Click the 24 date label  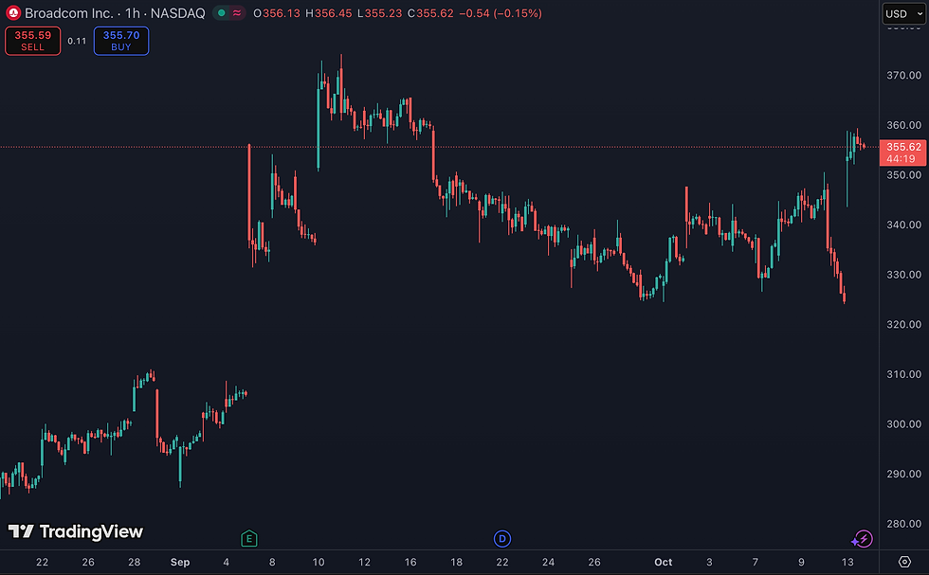click(x=548, y=562)
